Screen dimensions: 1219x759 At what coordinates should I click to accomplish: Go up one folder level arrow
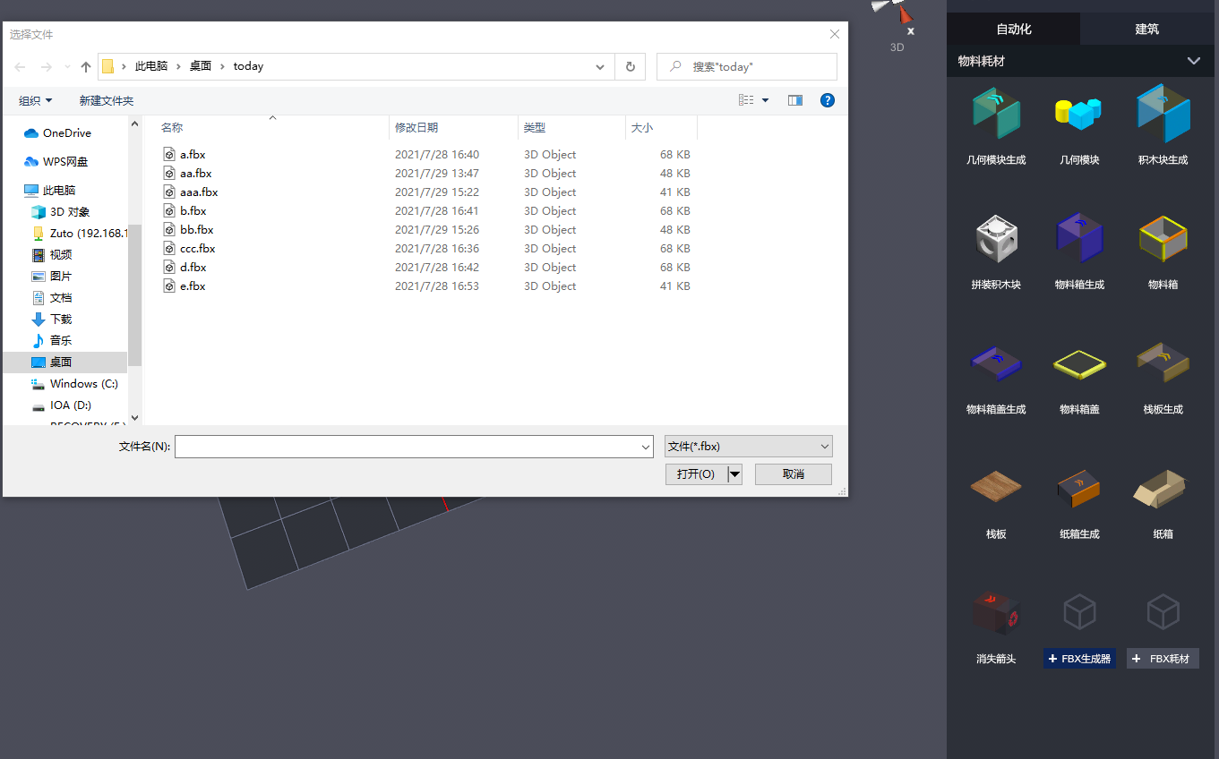point(86,66)
